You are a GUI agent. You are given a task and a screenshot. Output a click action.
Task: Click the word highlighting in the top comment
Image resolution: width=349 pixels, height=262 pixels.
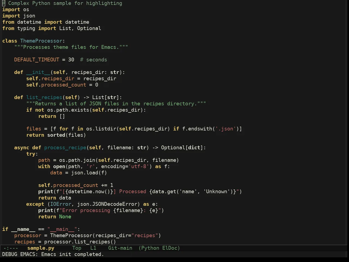pyautogui.click(x=104, y=3)
